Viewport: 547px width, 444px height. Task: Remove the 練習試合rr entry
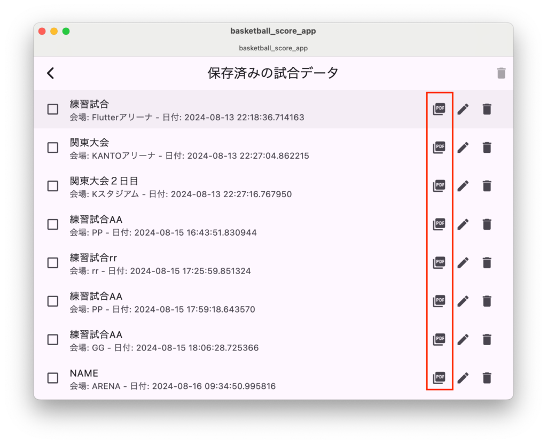point(487,263)
